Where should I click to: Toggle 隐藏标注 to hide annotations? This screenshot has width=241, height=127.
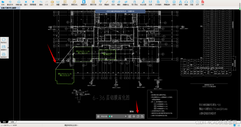click(126, 3)
